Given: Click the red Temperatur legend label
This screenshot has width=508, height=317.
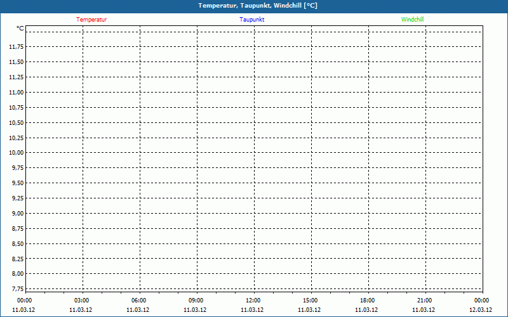Looking at the screenshot, I should coord(91,20).
